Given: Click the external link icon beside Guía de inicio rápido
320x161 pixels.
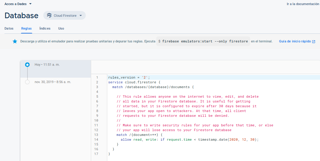Looking at the screenshot, I should pos(313,42).
